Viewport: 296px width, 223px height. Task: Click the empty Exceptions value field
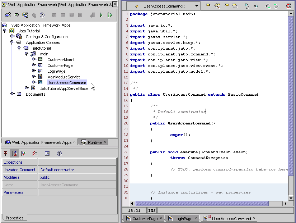[77, 162]
